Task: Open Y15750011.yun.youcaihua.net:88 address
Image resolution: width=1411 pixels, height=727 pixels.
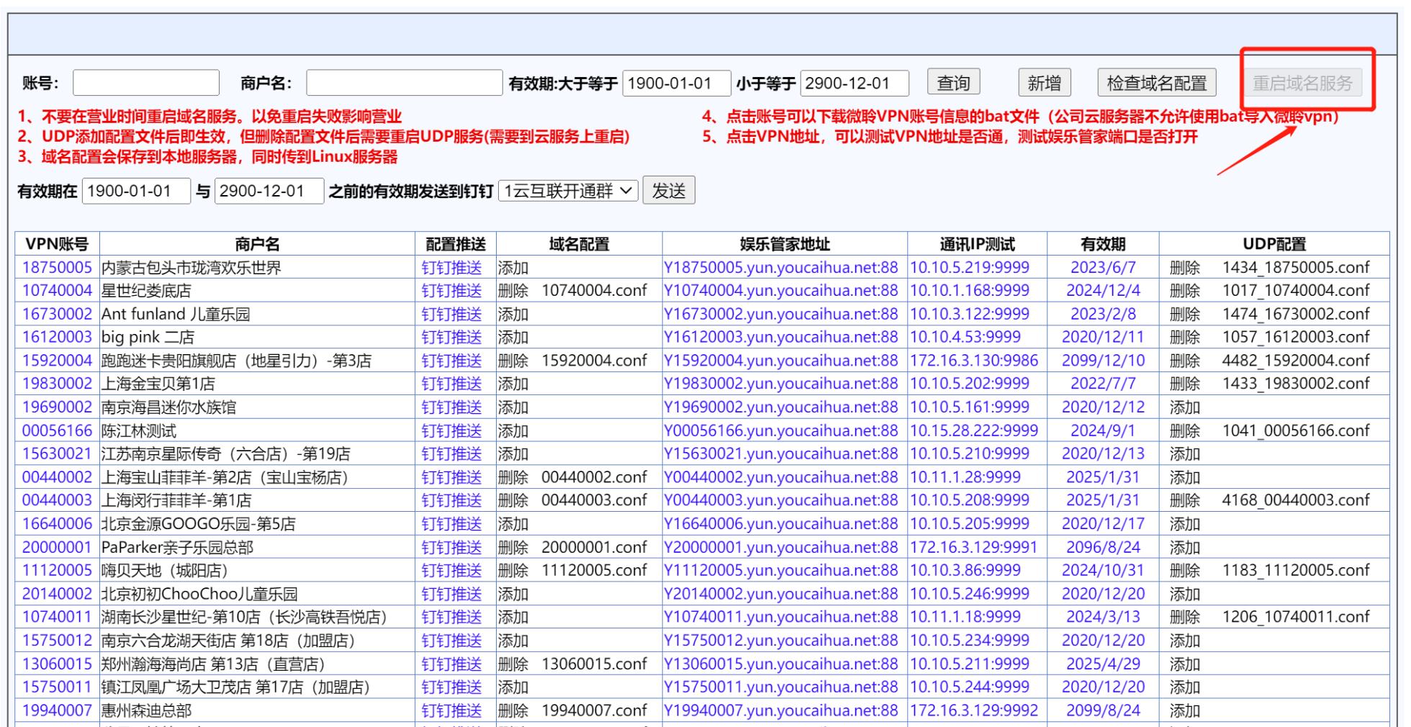Action: pyautogui.click(x=781, y=687)
